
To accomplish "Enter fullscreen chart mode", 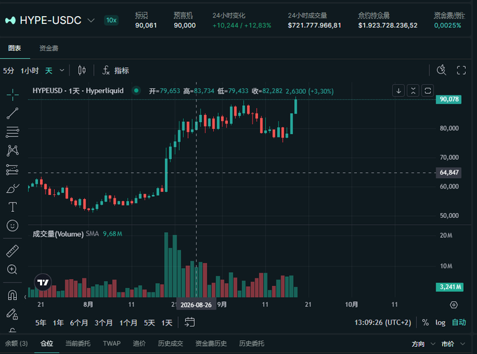I will 462,70.
